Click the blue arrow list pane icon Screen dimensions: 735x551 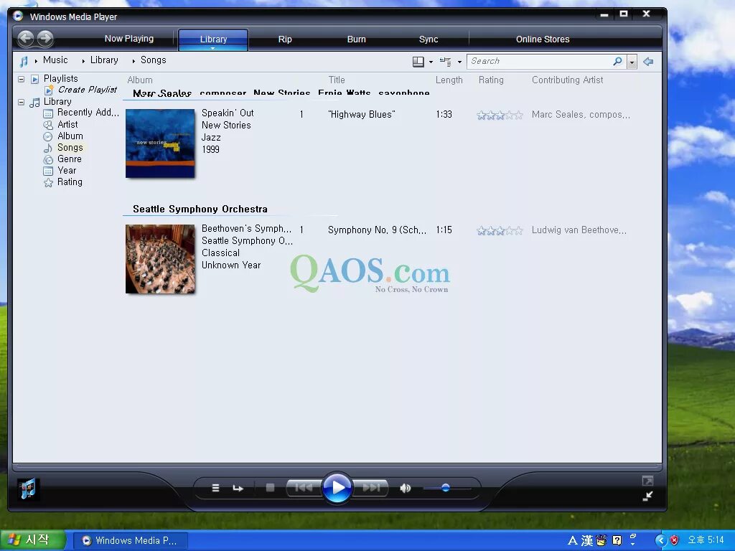coord(648,62)
